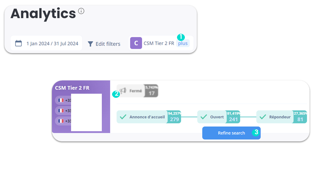Image resolution: width=328 pixels, height=184 pixels.
Task: Click the 27,365% percentage label
Action: click(300, 113)
